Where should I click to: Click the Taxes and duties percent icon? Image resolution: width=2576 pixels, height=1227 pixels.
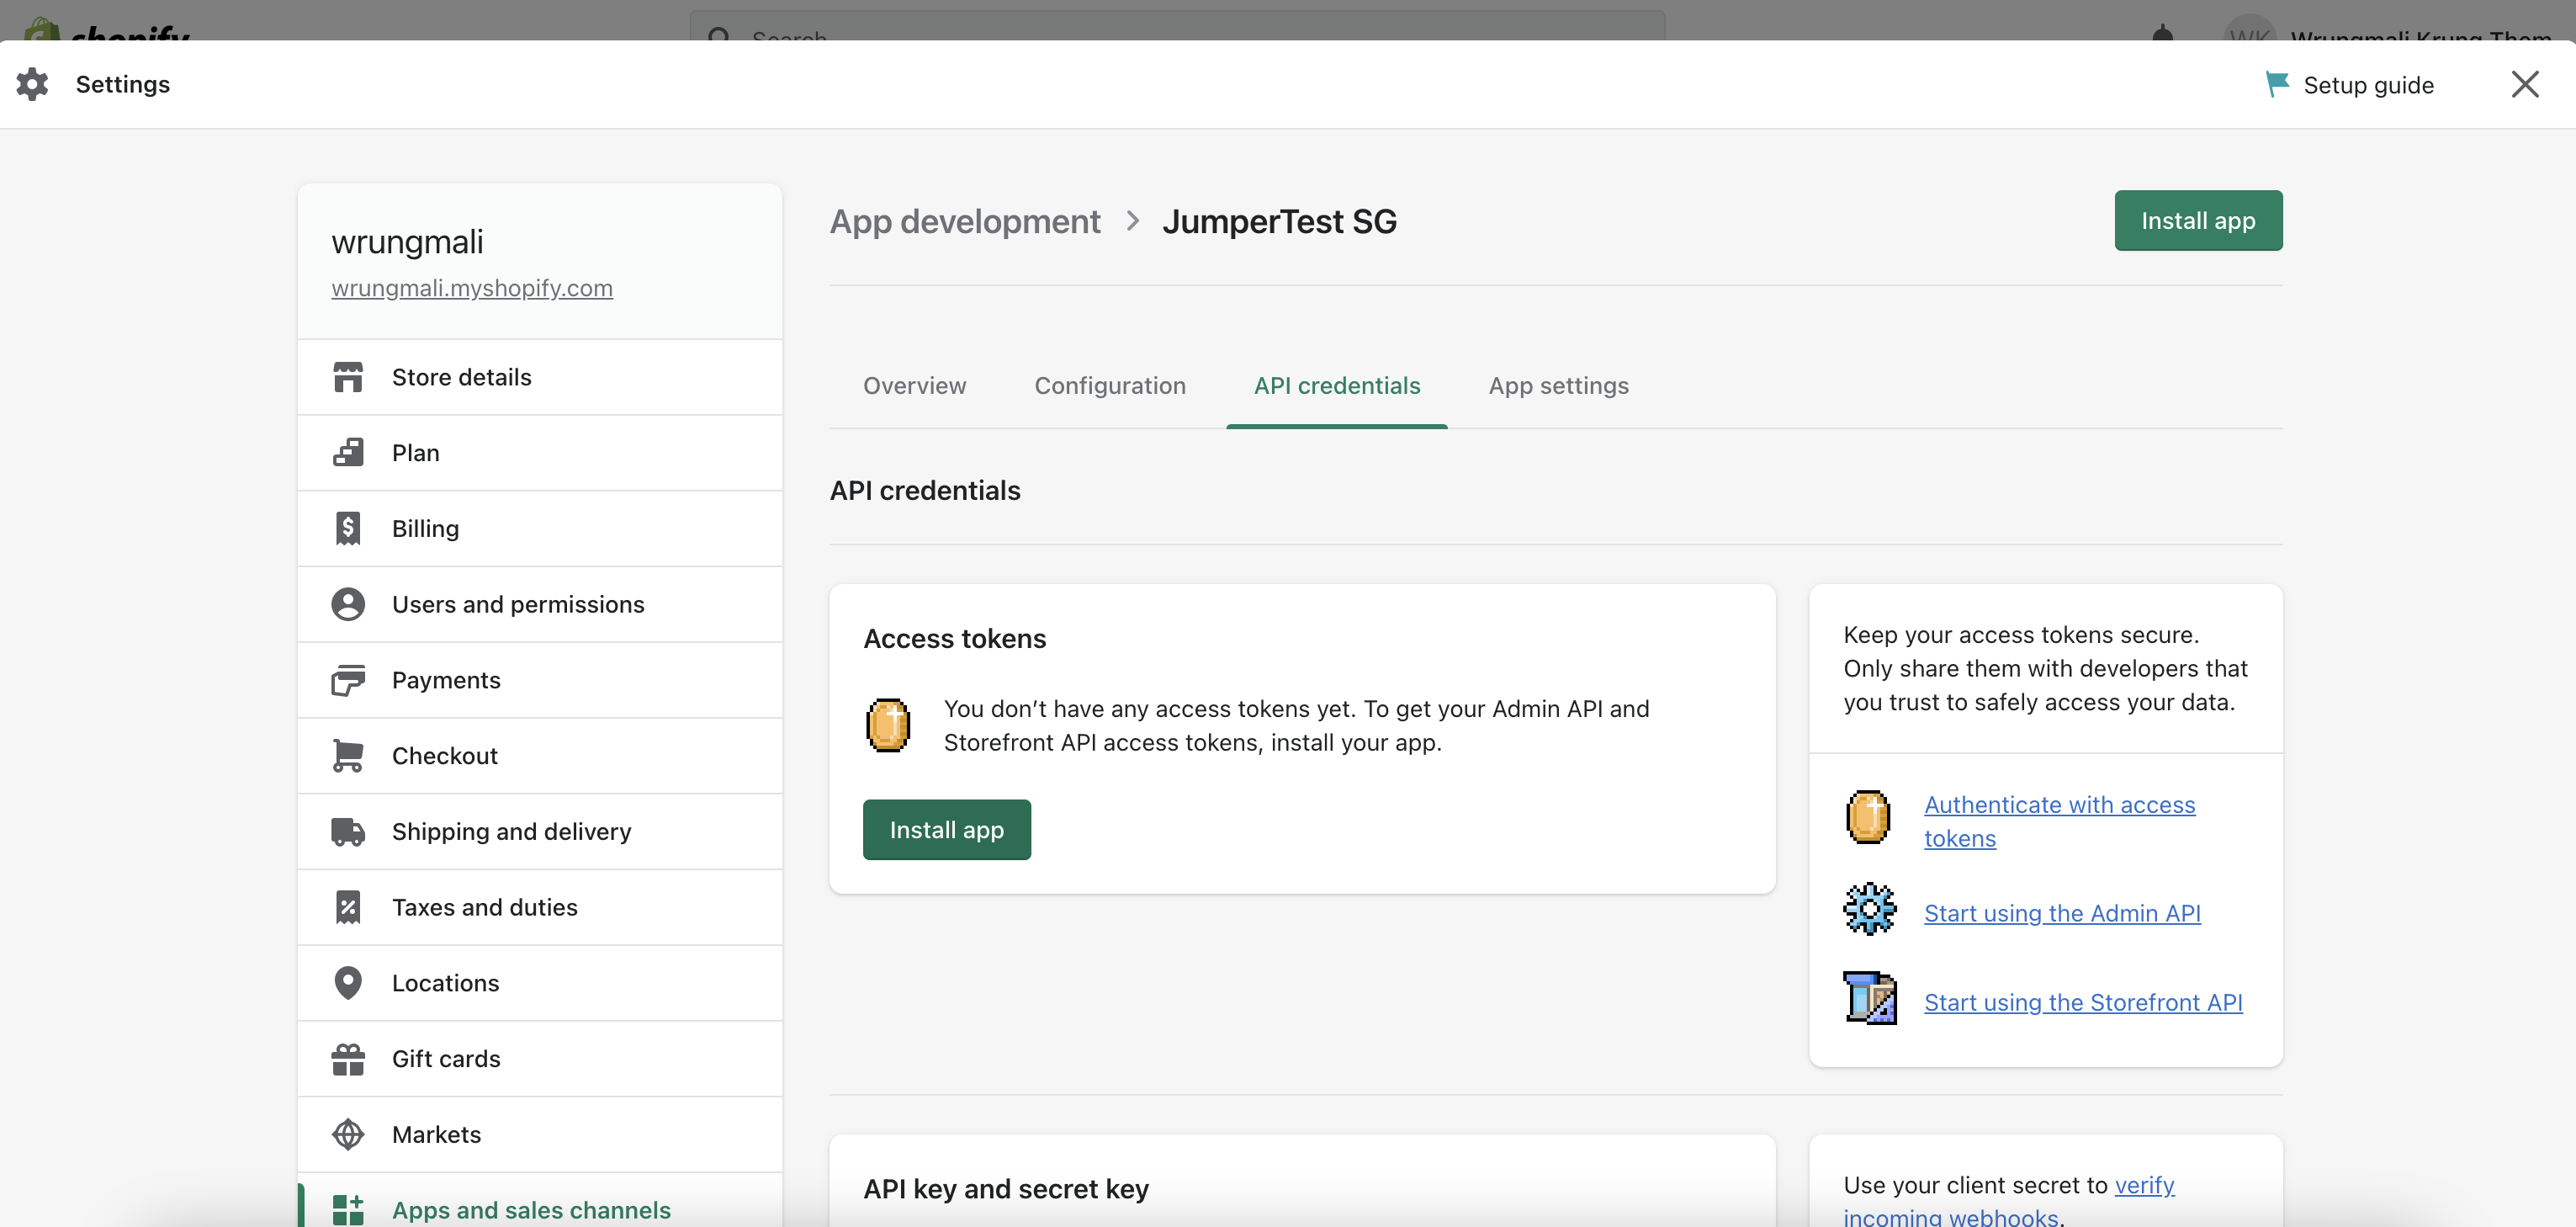pyautogui.click(x=348, y=907)
